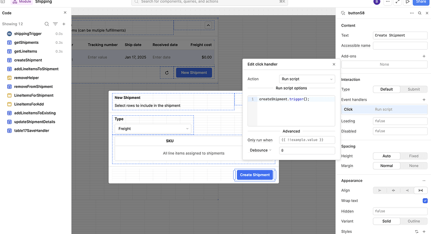Select align left option

pos(380,190)
